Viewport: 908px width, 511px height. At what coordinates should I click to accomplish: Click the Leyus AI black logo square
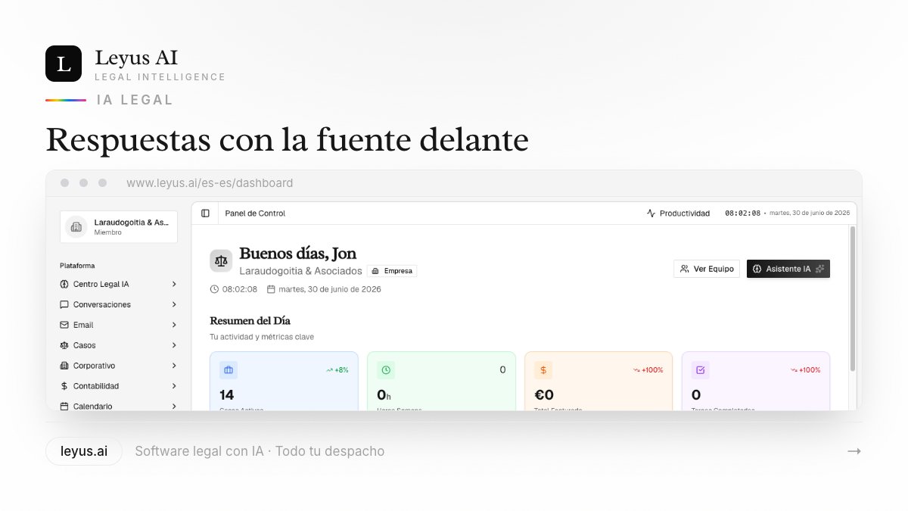[x=64, y=64]
